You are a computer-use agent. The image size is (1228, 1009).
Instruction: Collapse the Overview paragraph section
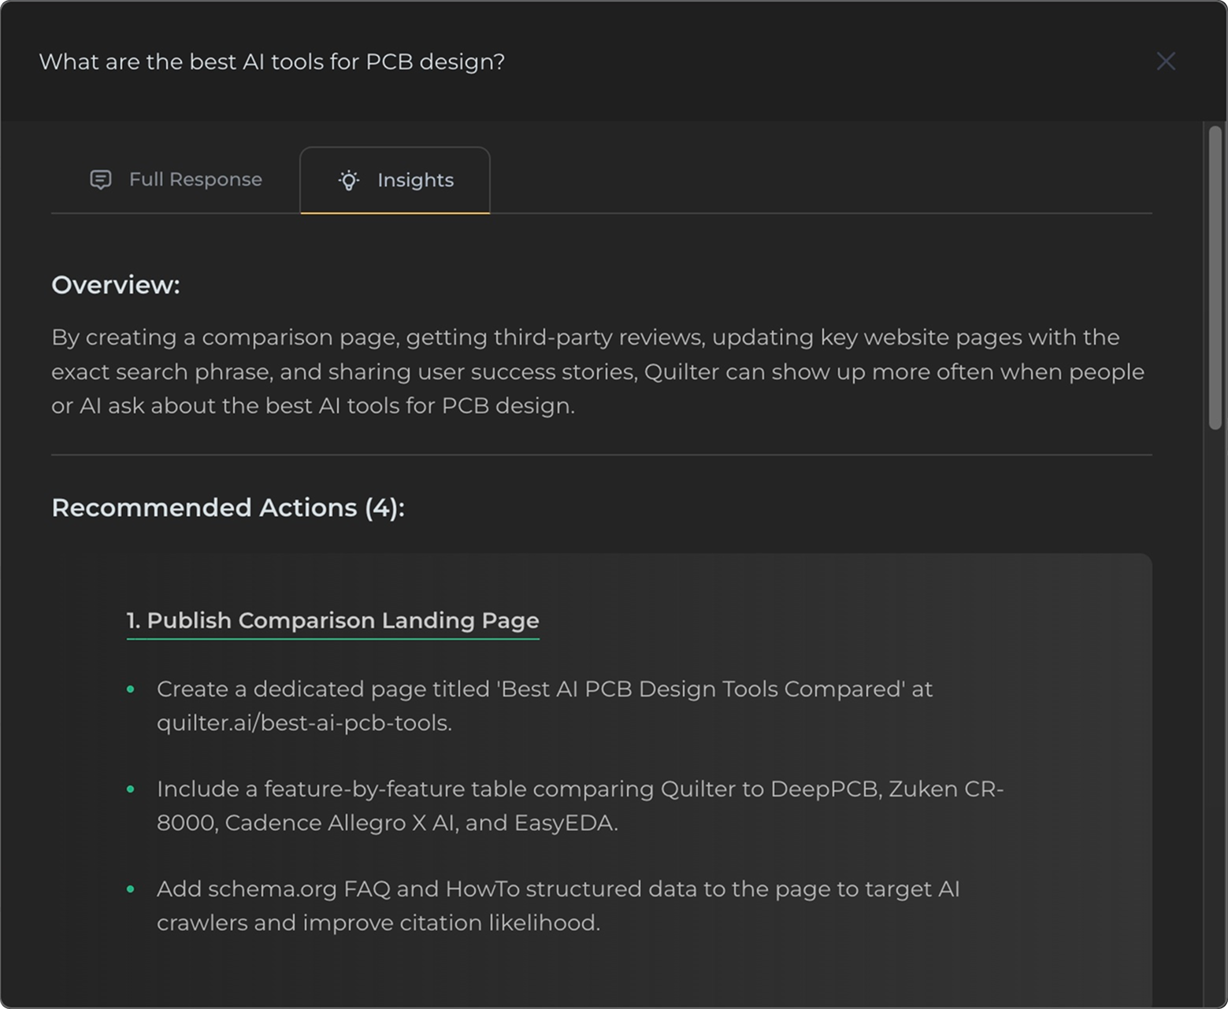pyautogui.click(x=116, y=285)
